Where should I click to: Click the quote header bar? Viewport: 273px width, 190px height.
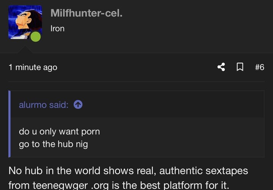point(171,104)
